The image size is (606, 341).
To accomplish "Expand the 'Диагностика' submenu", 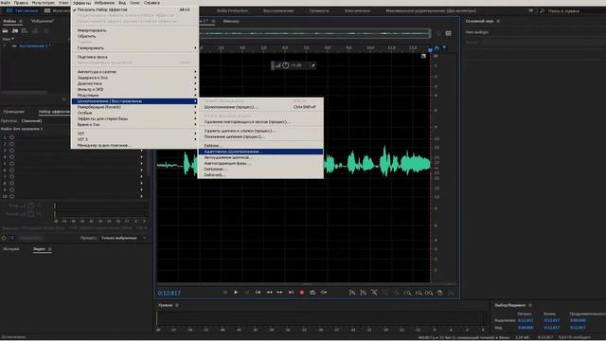I will tap(134, 83).
